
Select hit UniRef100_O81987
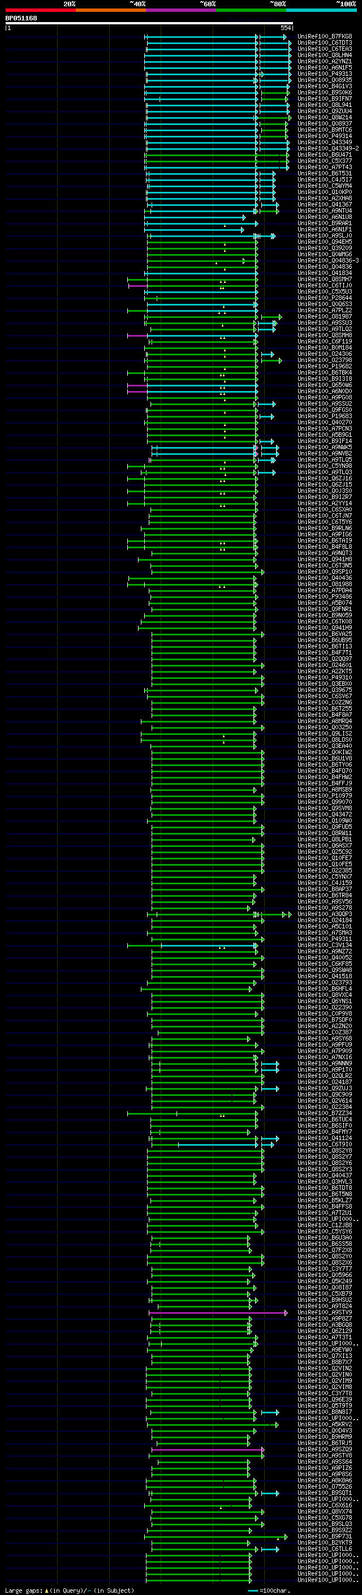[325, 316]
